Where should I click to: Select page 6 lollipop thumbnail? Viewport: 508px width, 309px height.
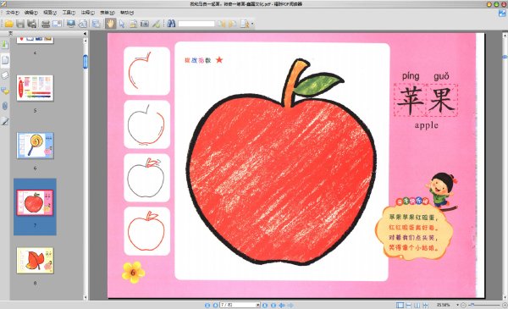point(35,146)
